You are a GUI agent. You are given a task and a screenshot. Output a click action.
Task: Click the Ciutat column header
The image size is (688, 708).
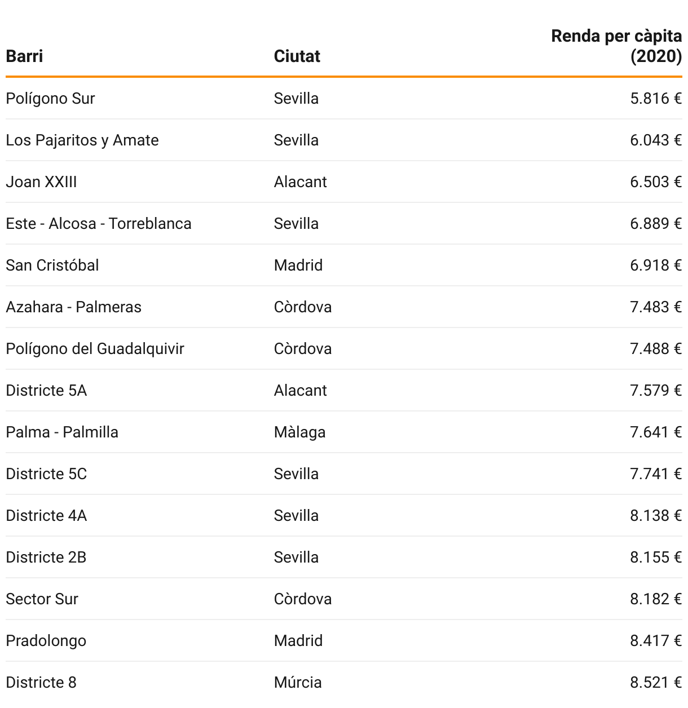(x=297, y=56)
